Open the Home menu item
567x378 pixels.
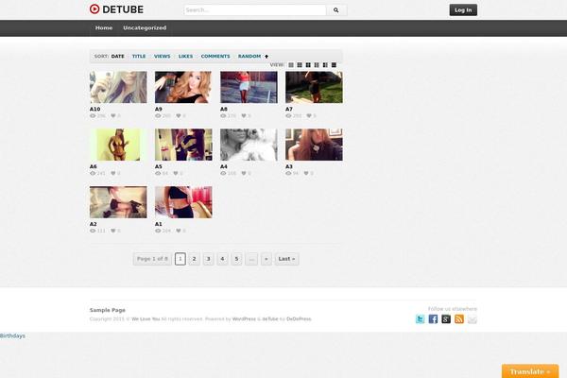click(104, 27)
